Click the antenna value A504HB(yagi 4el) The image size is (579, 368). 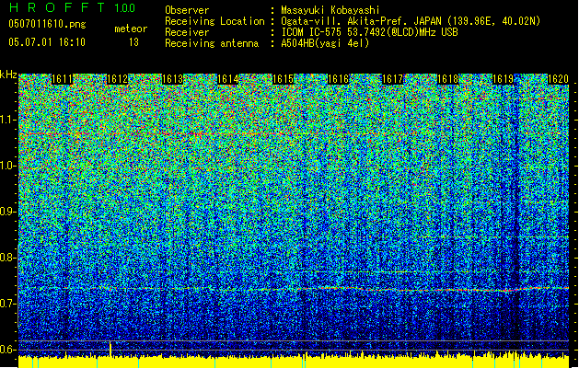tap(325, 43)
